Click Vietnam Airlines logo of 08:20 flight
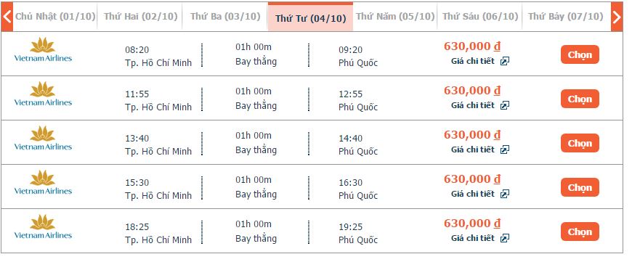The height and width of the screenshot is (262, 632). click(x=43, y=49)
